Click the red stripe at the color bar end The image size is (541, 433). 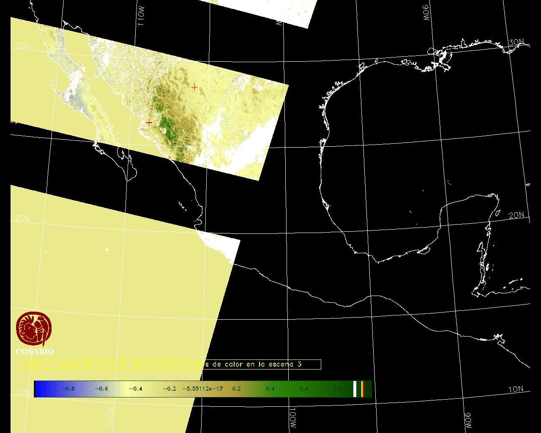coord(363,389)
